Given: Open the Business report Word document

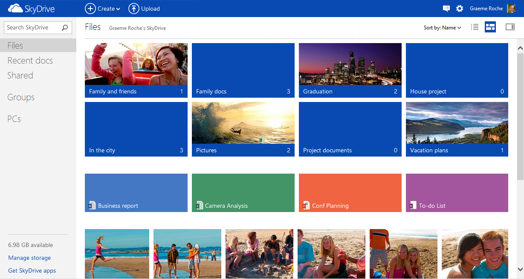Looking at the screenshot, I should pos(136,193).
